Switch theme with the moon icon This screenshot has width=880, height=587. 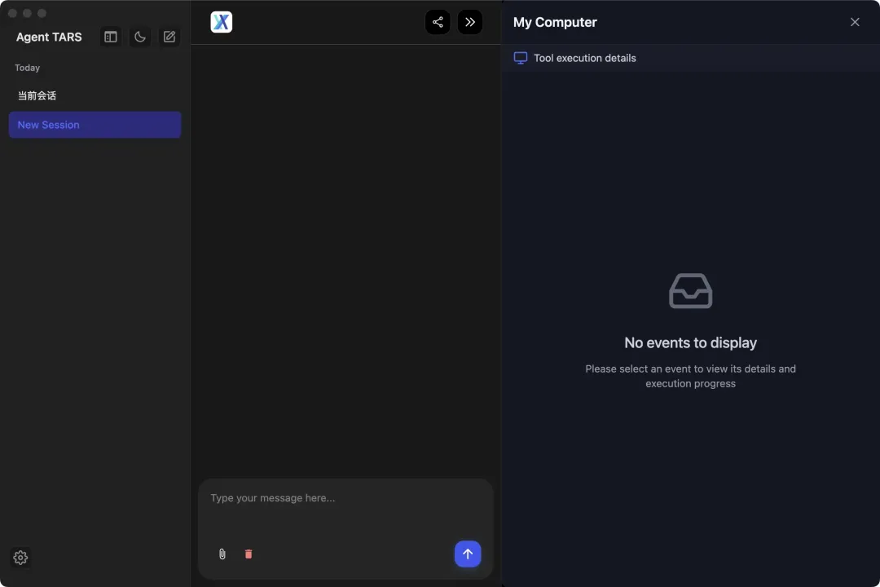tap(140, 37)
